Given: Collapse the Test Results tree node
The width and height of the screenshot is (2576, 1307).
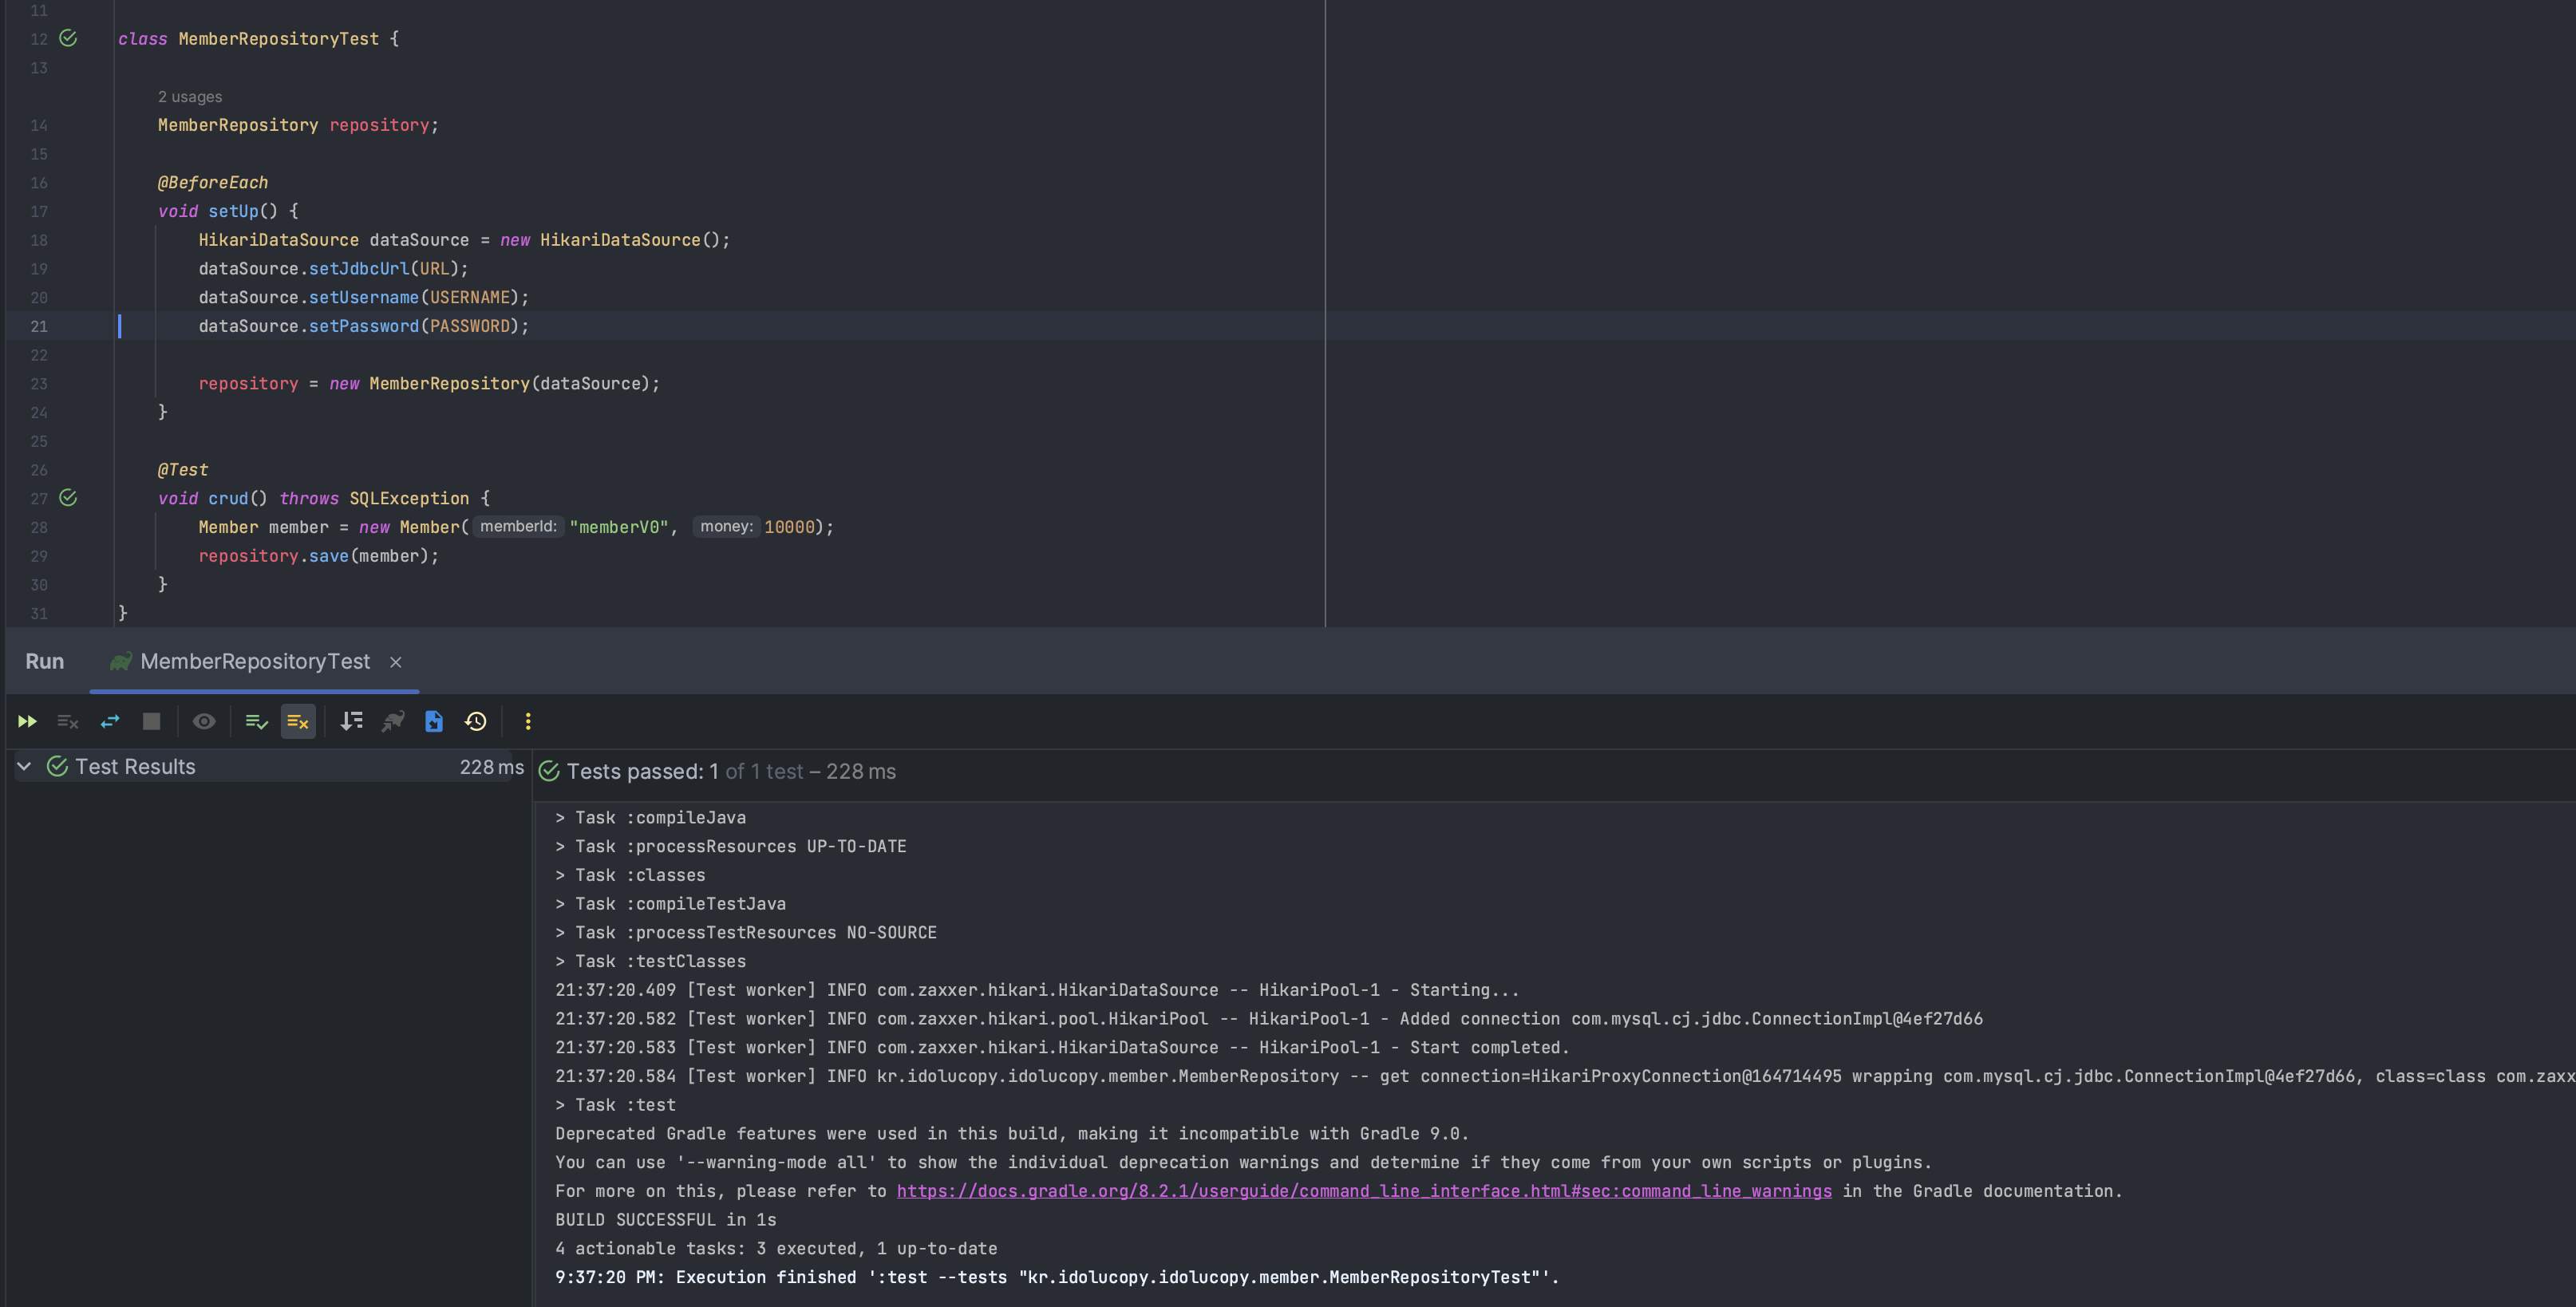Looking at the screenshot, I should click(x=24, y=766).
